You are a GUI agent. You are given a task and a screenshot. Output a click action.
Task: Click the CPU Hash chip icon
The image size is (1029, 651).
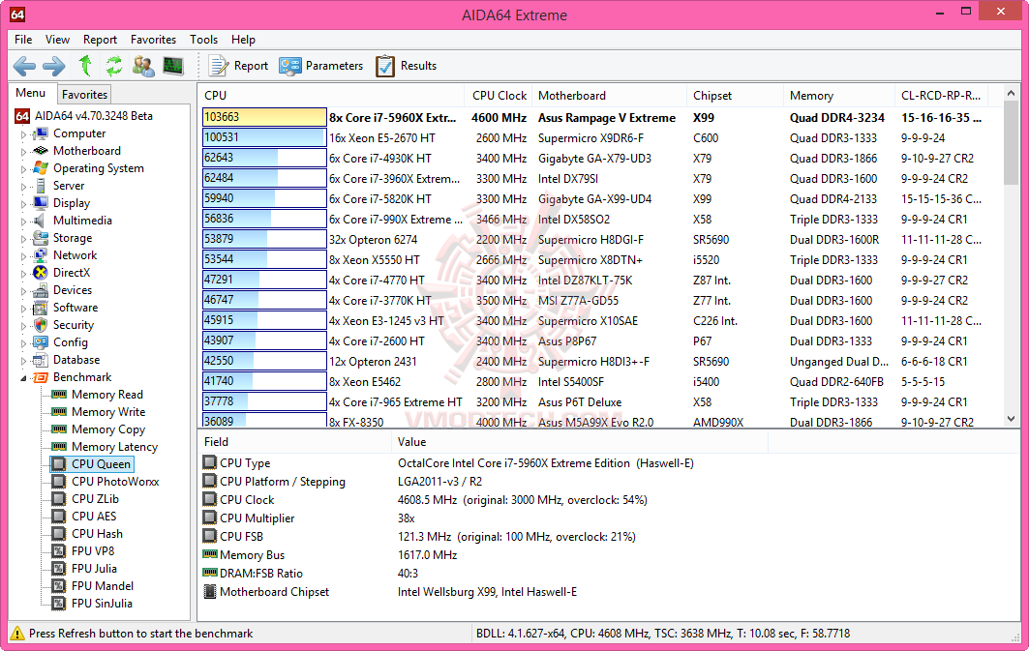[x=59, y=534]
